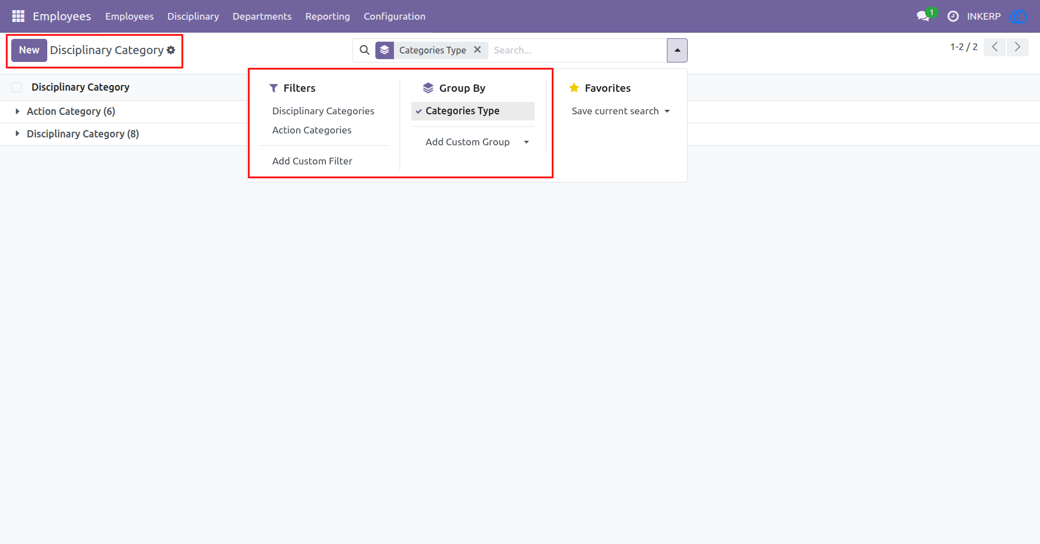Go to previous page arrow
The image size is (1040, 544).
(994, 47)
